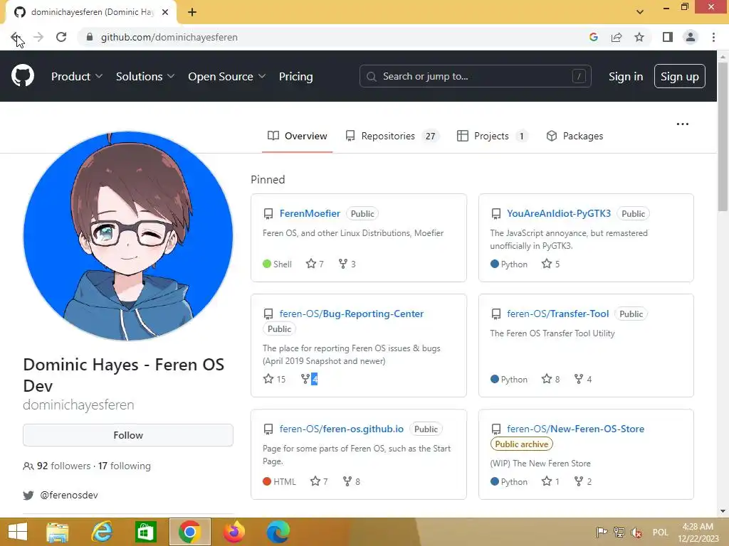Open Microsoft Store from taskbar
729x546 pixels.
[x=145, y=532]
